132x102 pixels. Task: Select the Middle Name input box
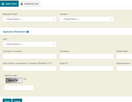(x=124, y=56)
